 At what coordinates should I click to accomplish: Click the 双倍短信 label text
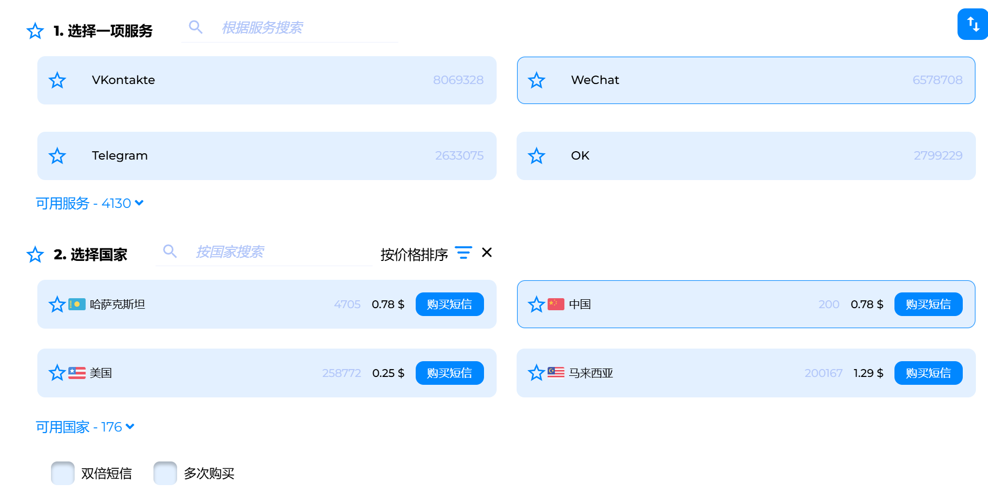click(107, 474)
